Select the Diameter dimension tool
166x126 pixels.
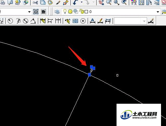[x=26, y=21]
